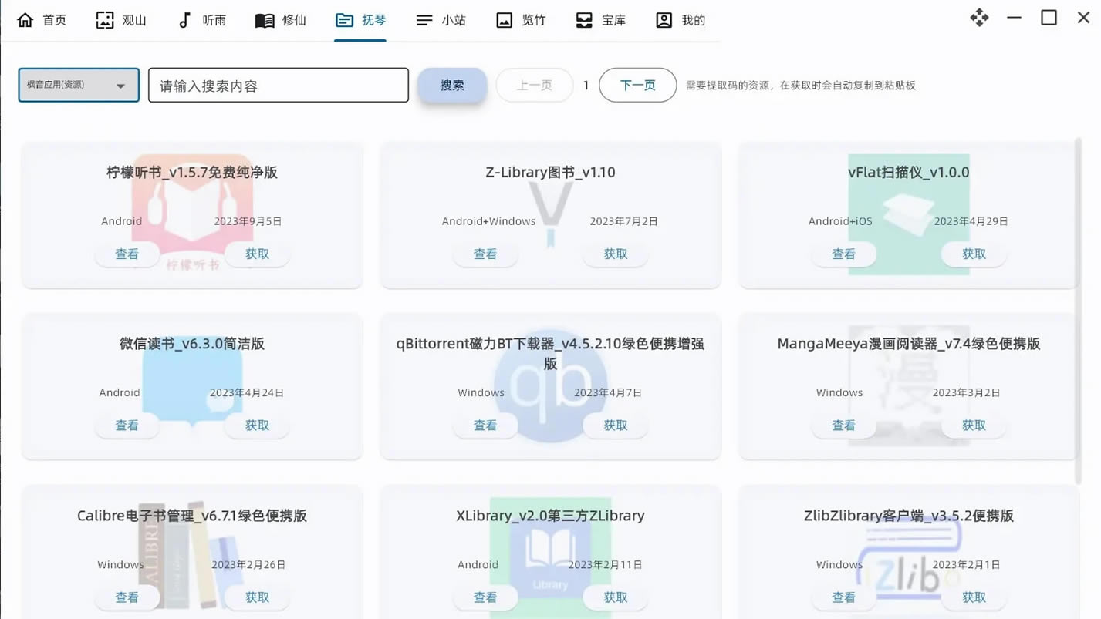Click the profile icon for 我的
The height and width of the screenshot is (619, 1101).
(x=664, y=20)
